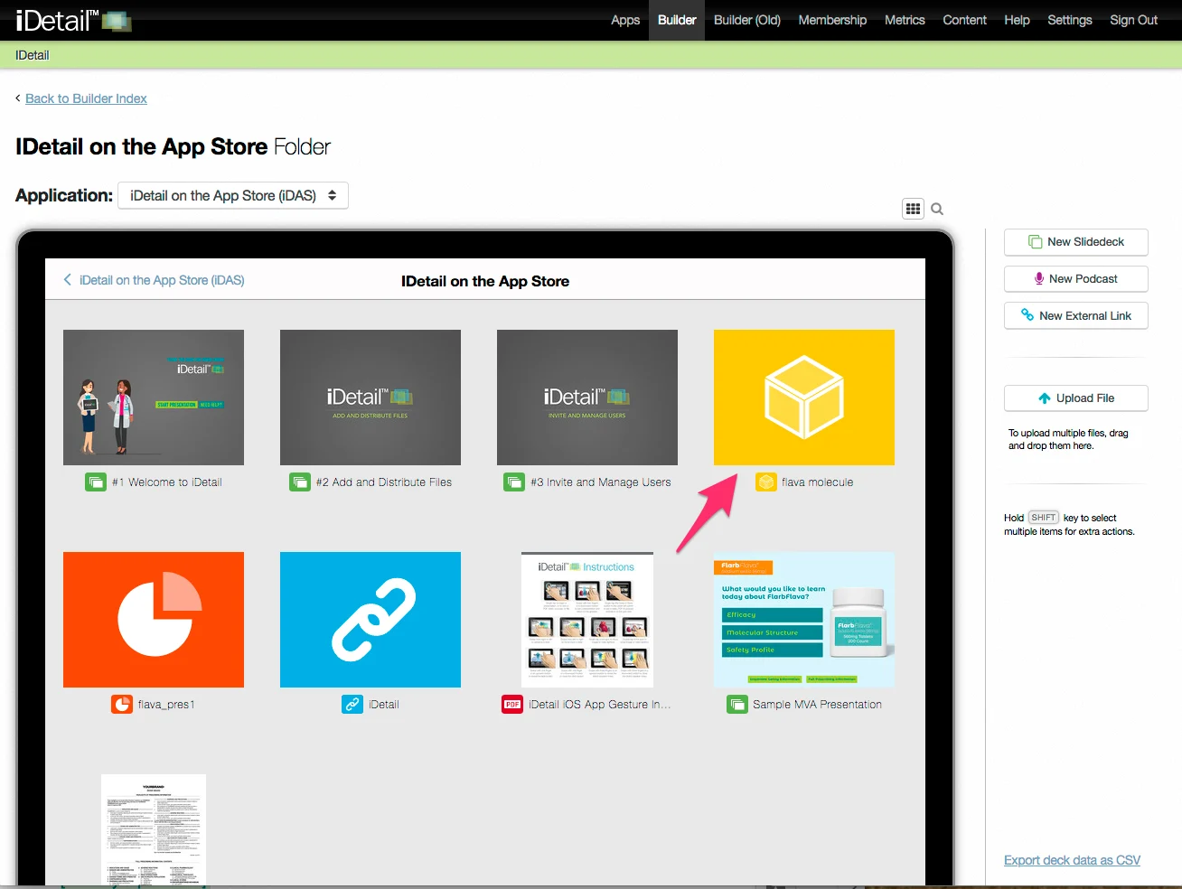
Task: Click the red PDF icon beside Gesture file
Action: pos(512,705)
